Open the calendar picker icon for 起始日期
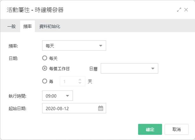Viewport: 195px width, 140px height. click(101, 108)
